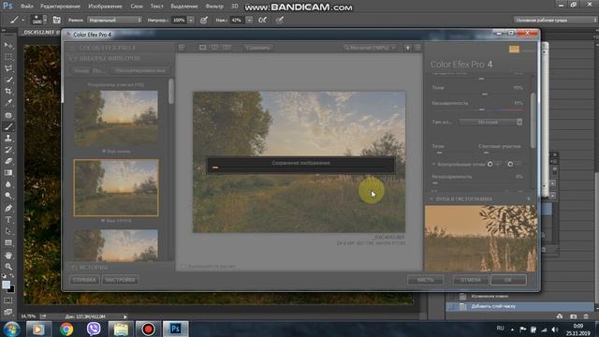Open the Слои menu
The height and width of the screenshot is (337, 599).
point(137,7)
